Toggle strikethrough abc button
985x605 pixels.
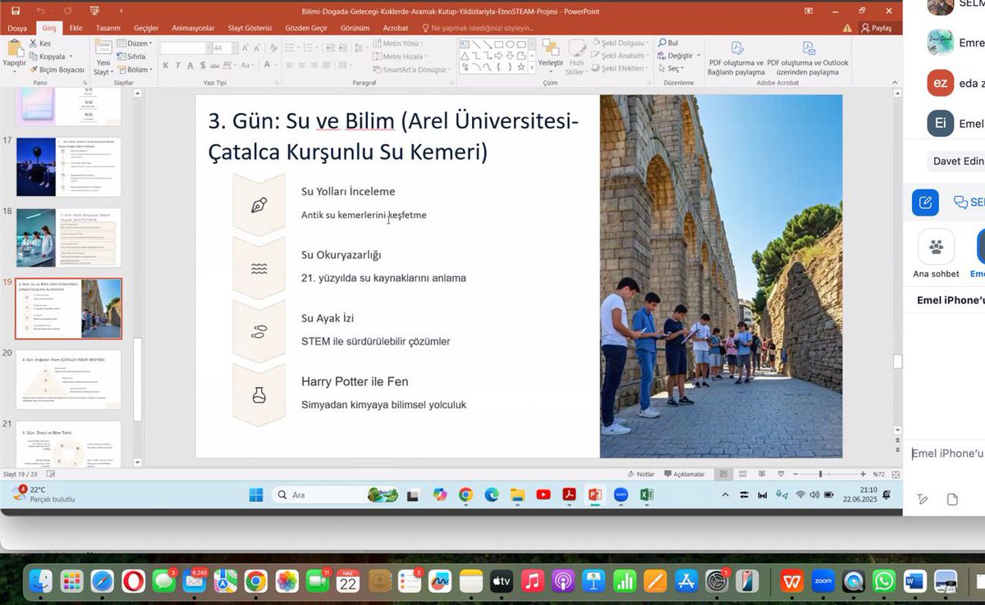pos(216,66)
